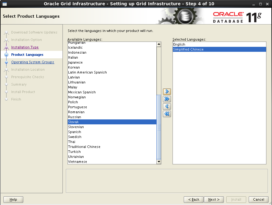
Task: Select Lithuanian in Available Languages
Action: click(x=112, y=82)
